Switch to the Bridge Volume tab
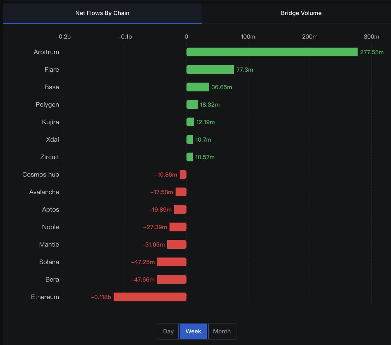Image resolution: width=391 pixels, height=345 pixels. point(301,13)
